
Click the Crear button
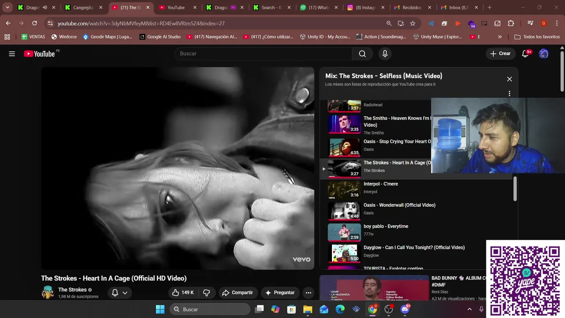point(500,53)
